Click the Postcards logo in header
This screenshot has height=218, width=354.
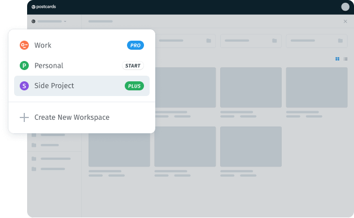point(44,7)
